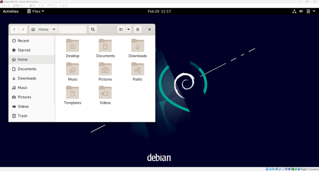The width and height of the screenshot is (319, 171).
Task: Select the Pictures folder in the grid
Action: pos(105,69)
